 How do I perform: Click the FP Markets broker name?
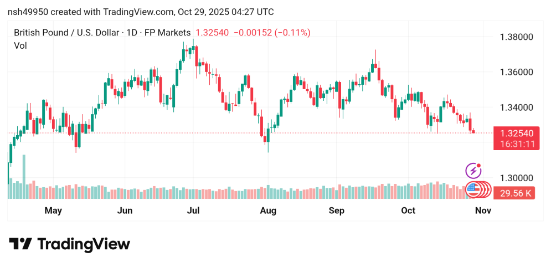[x=167, y=33]
